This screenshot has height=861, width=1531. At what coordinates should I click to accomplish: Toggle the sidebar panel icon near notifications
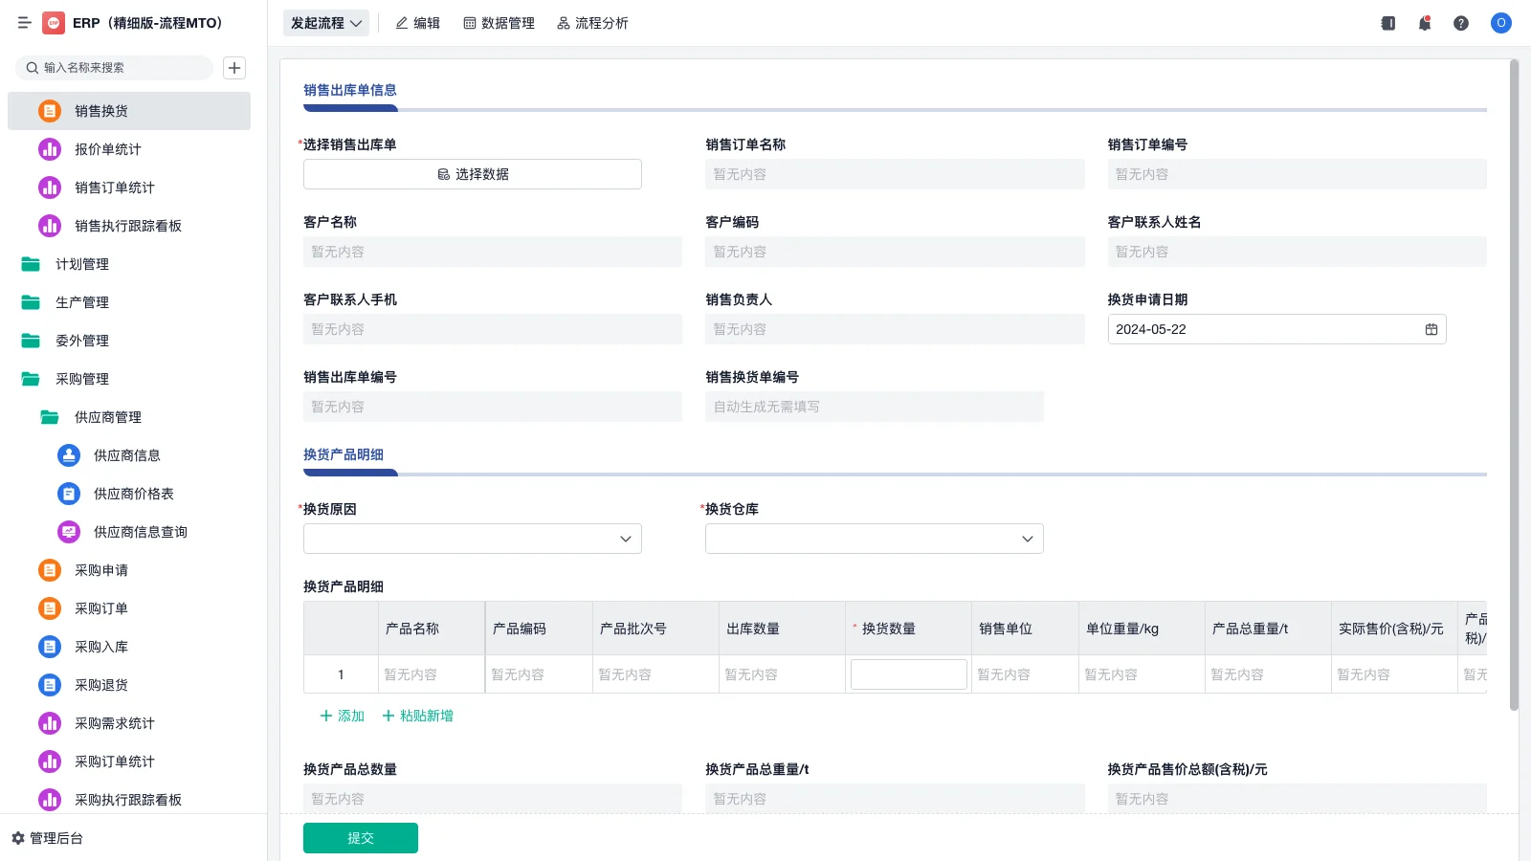tap(1387, 23)
